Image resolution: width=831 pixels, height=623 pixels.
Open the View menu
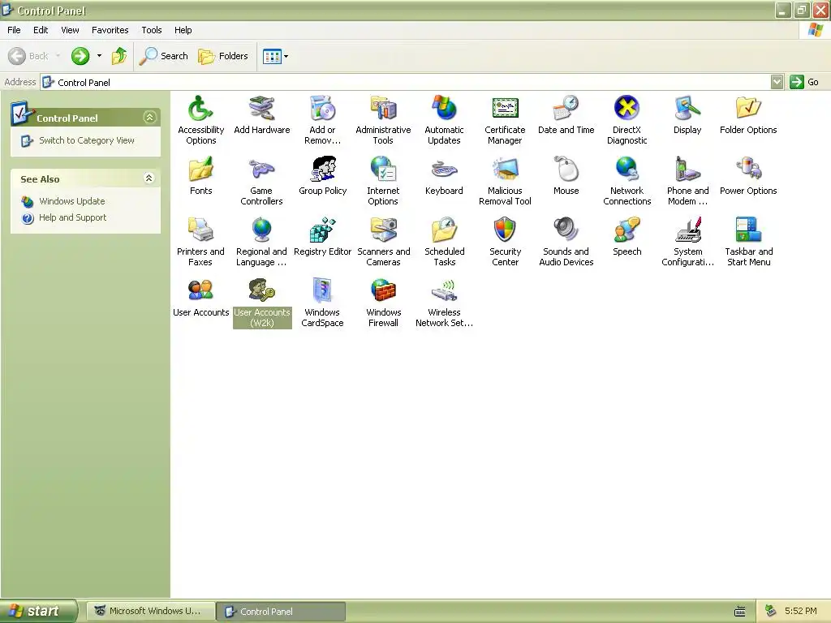point(70,30)
